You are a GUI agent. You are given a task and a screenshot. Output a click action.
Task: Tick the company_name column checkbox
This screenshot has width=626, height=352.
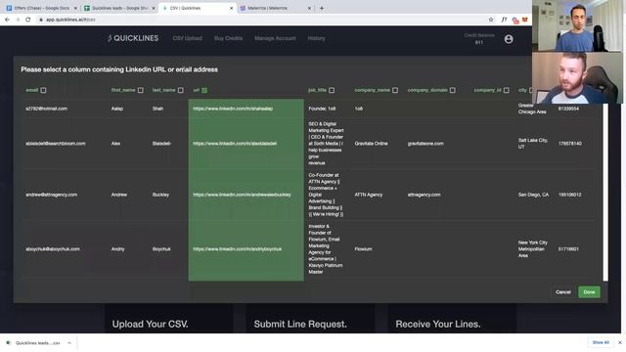395,90
